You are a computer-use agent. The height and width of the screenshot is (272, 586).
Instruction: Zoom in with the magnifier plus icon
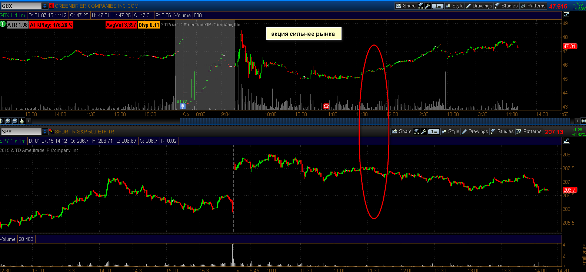8,121
